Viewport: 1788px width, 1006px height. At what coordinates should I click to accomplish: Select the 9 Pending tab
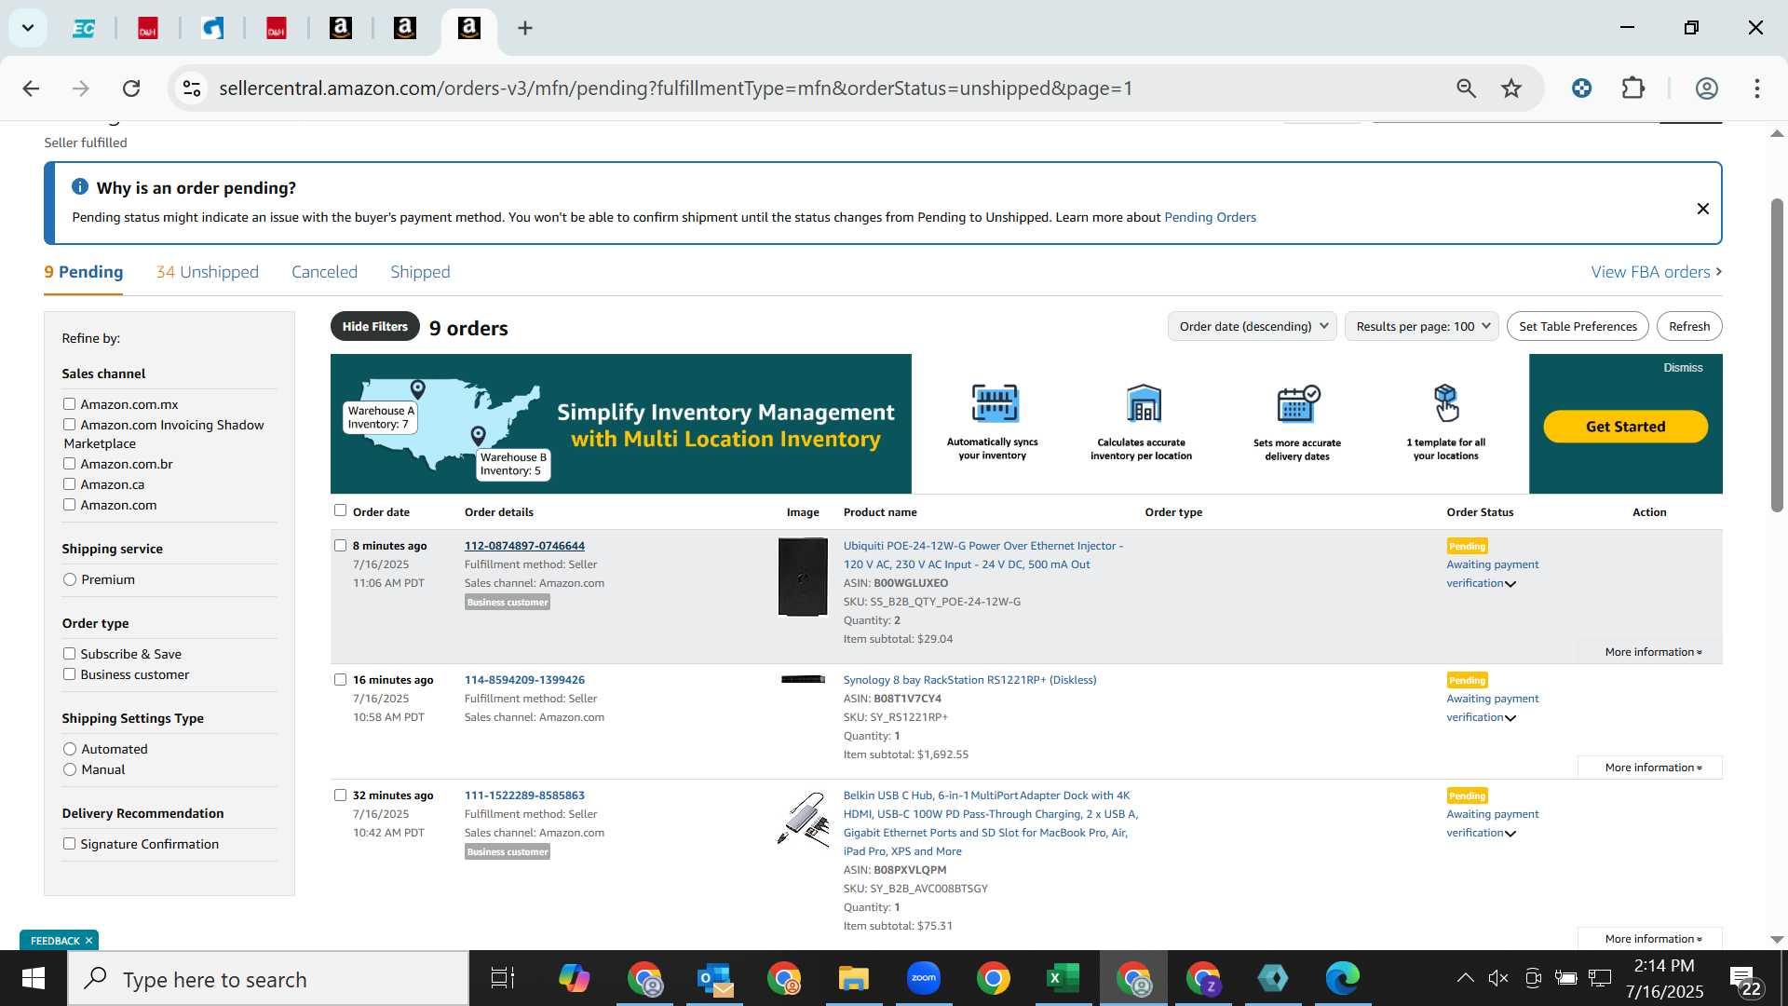click(x=84, y=272)
